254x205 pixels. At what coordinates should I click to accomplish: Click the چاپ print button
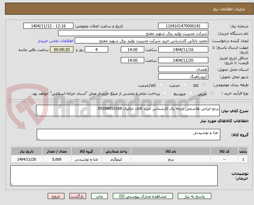coord(99,196)
